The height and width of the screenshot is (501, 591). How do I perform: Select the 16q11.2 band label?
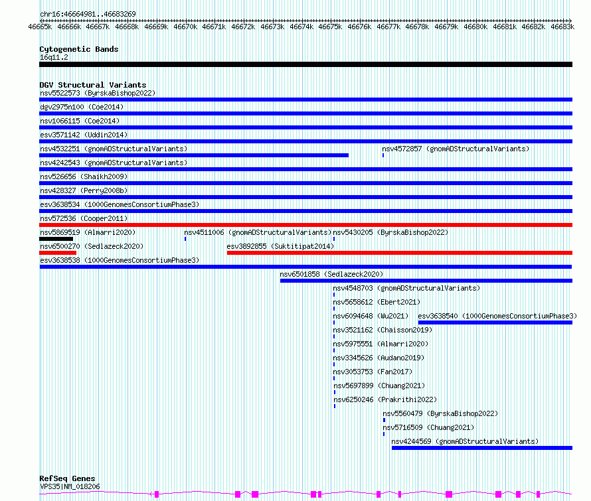54,57
